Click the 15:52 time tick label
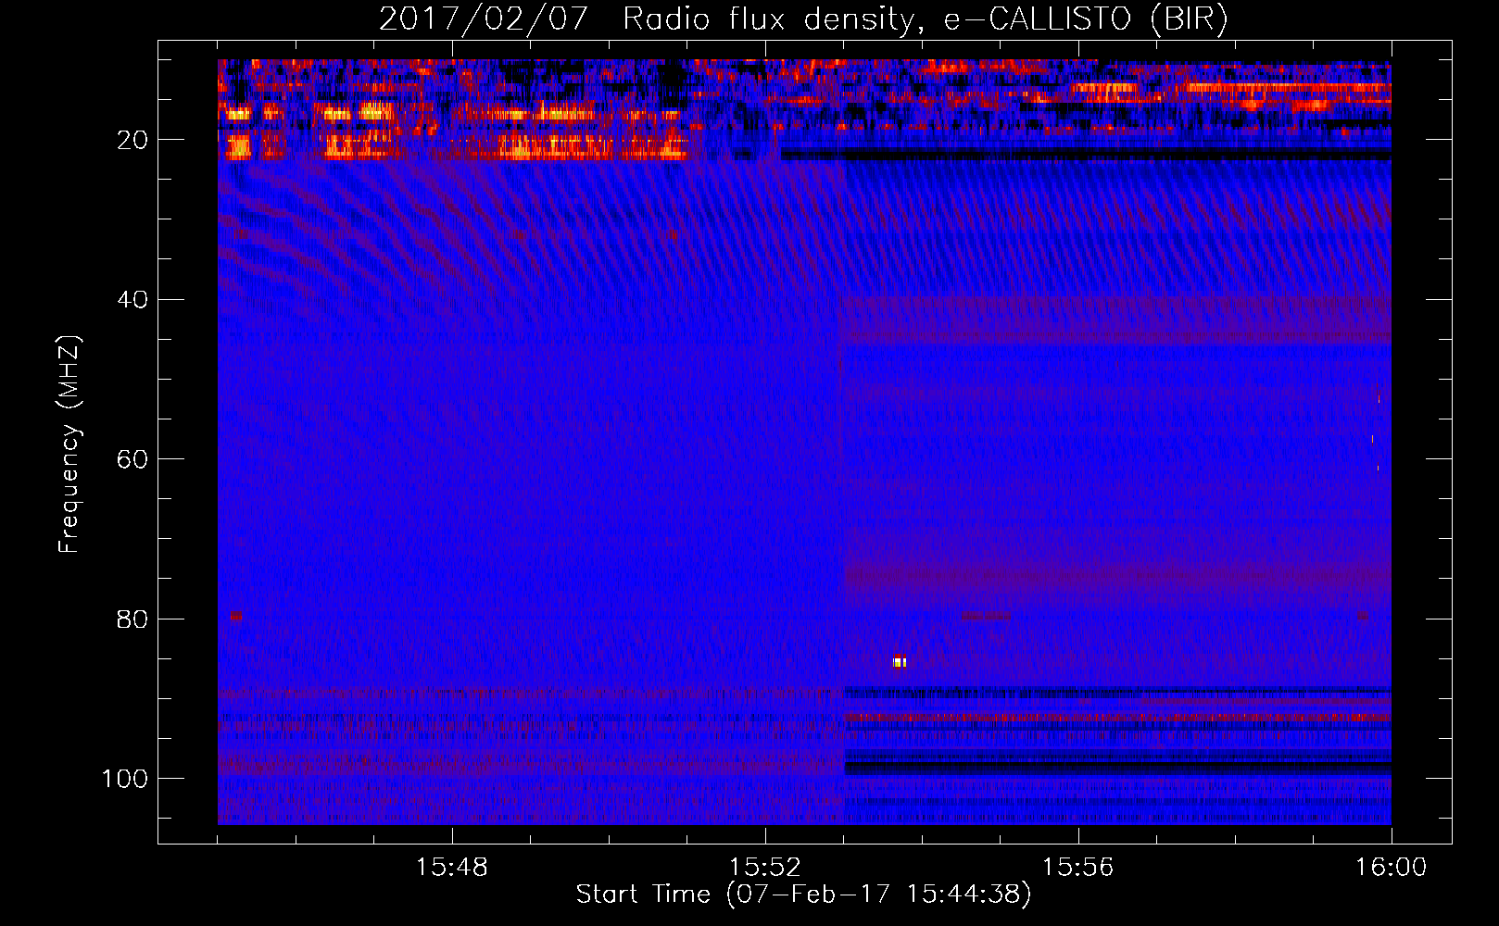Image resolution: width=1499 pixels, height=926 pixels. 764,867
